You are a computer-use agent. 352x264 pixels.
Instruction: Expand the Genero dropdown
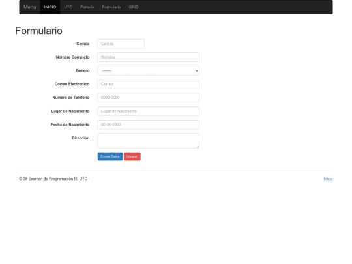tap(149, 70)
